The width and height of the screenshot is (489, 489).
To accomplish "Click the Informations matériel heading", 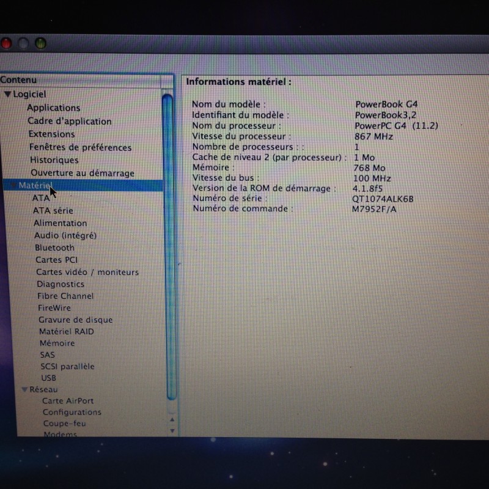I will pos(239,82).
